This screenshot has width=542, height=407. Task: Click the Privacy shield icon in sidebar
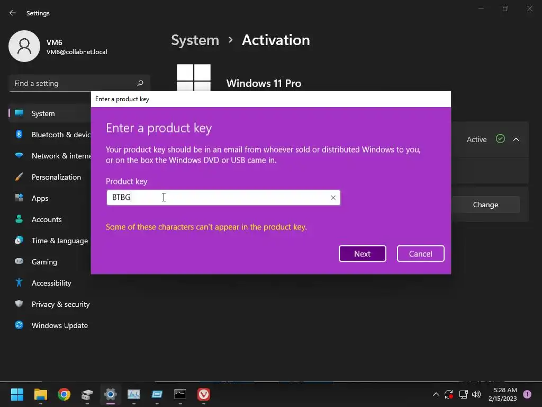19,304
